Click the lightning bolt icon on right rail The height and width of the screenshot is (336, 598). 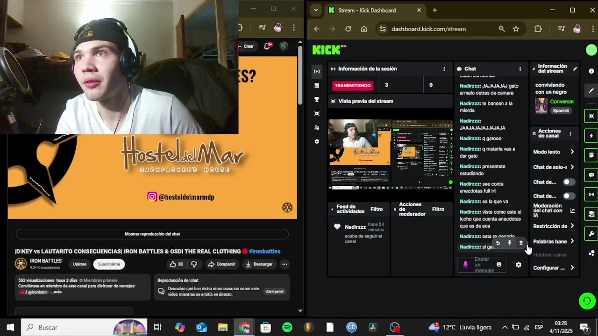click(591, 136)
